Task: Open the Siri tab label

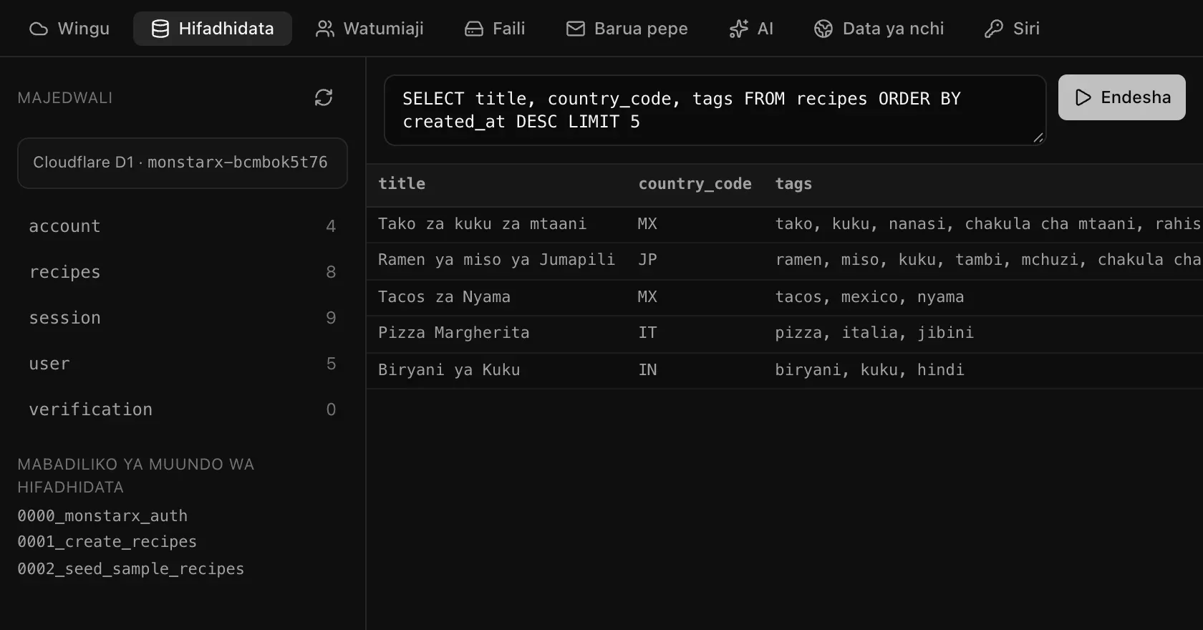Action: coord(1026,29)
